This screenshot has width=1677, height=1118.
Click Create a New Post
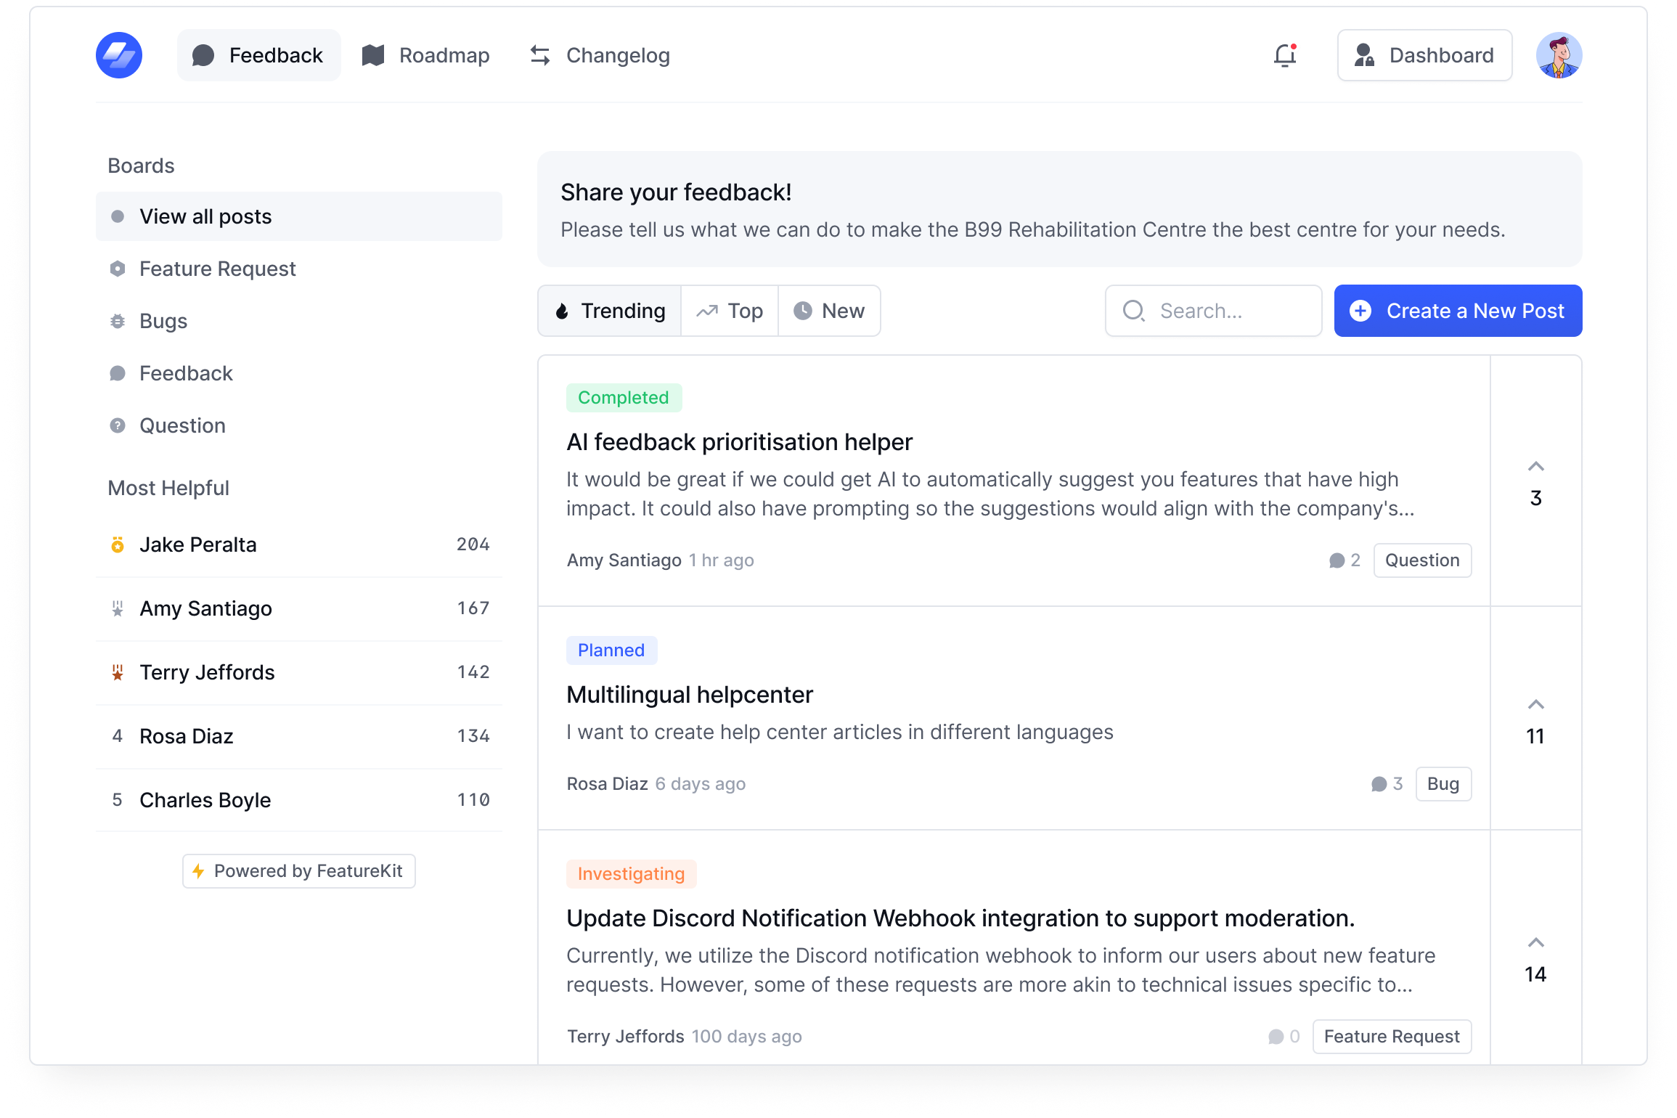[x=1458, y=311]
